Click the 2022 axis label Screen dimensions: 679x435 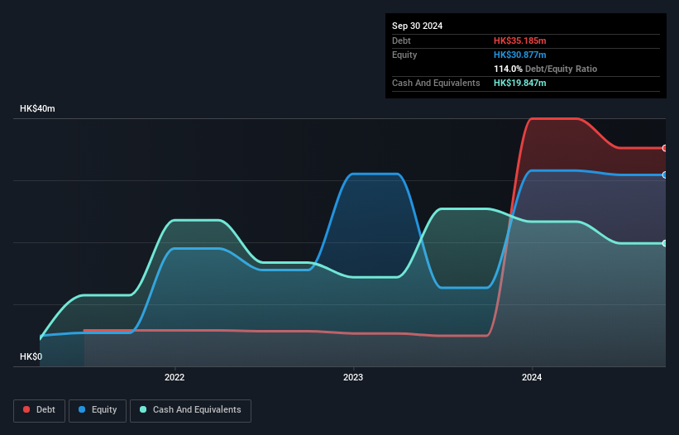[175, 377]
